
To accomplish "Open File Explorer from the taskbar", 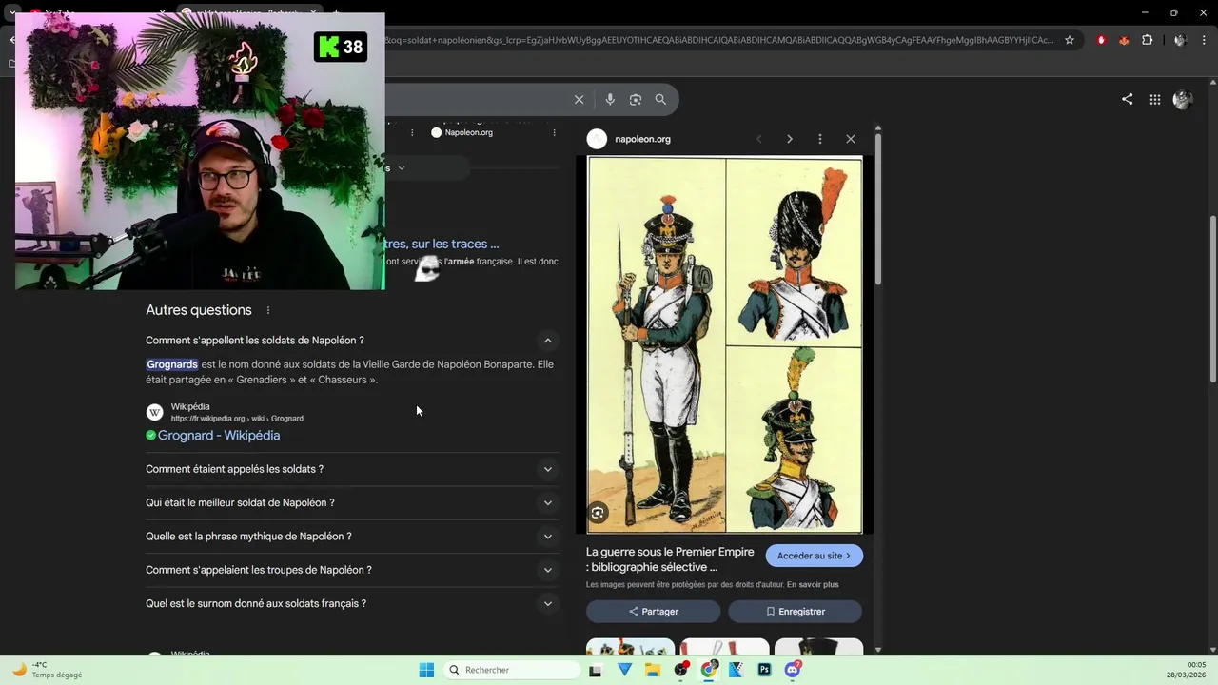I will (x=653, y=670).
